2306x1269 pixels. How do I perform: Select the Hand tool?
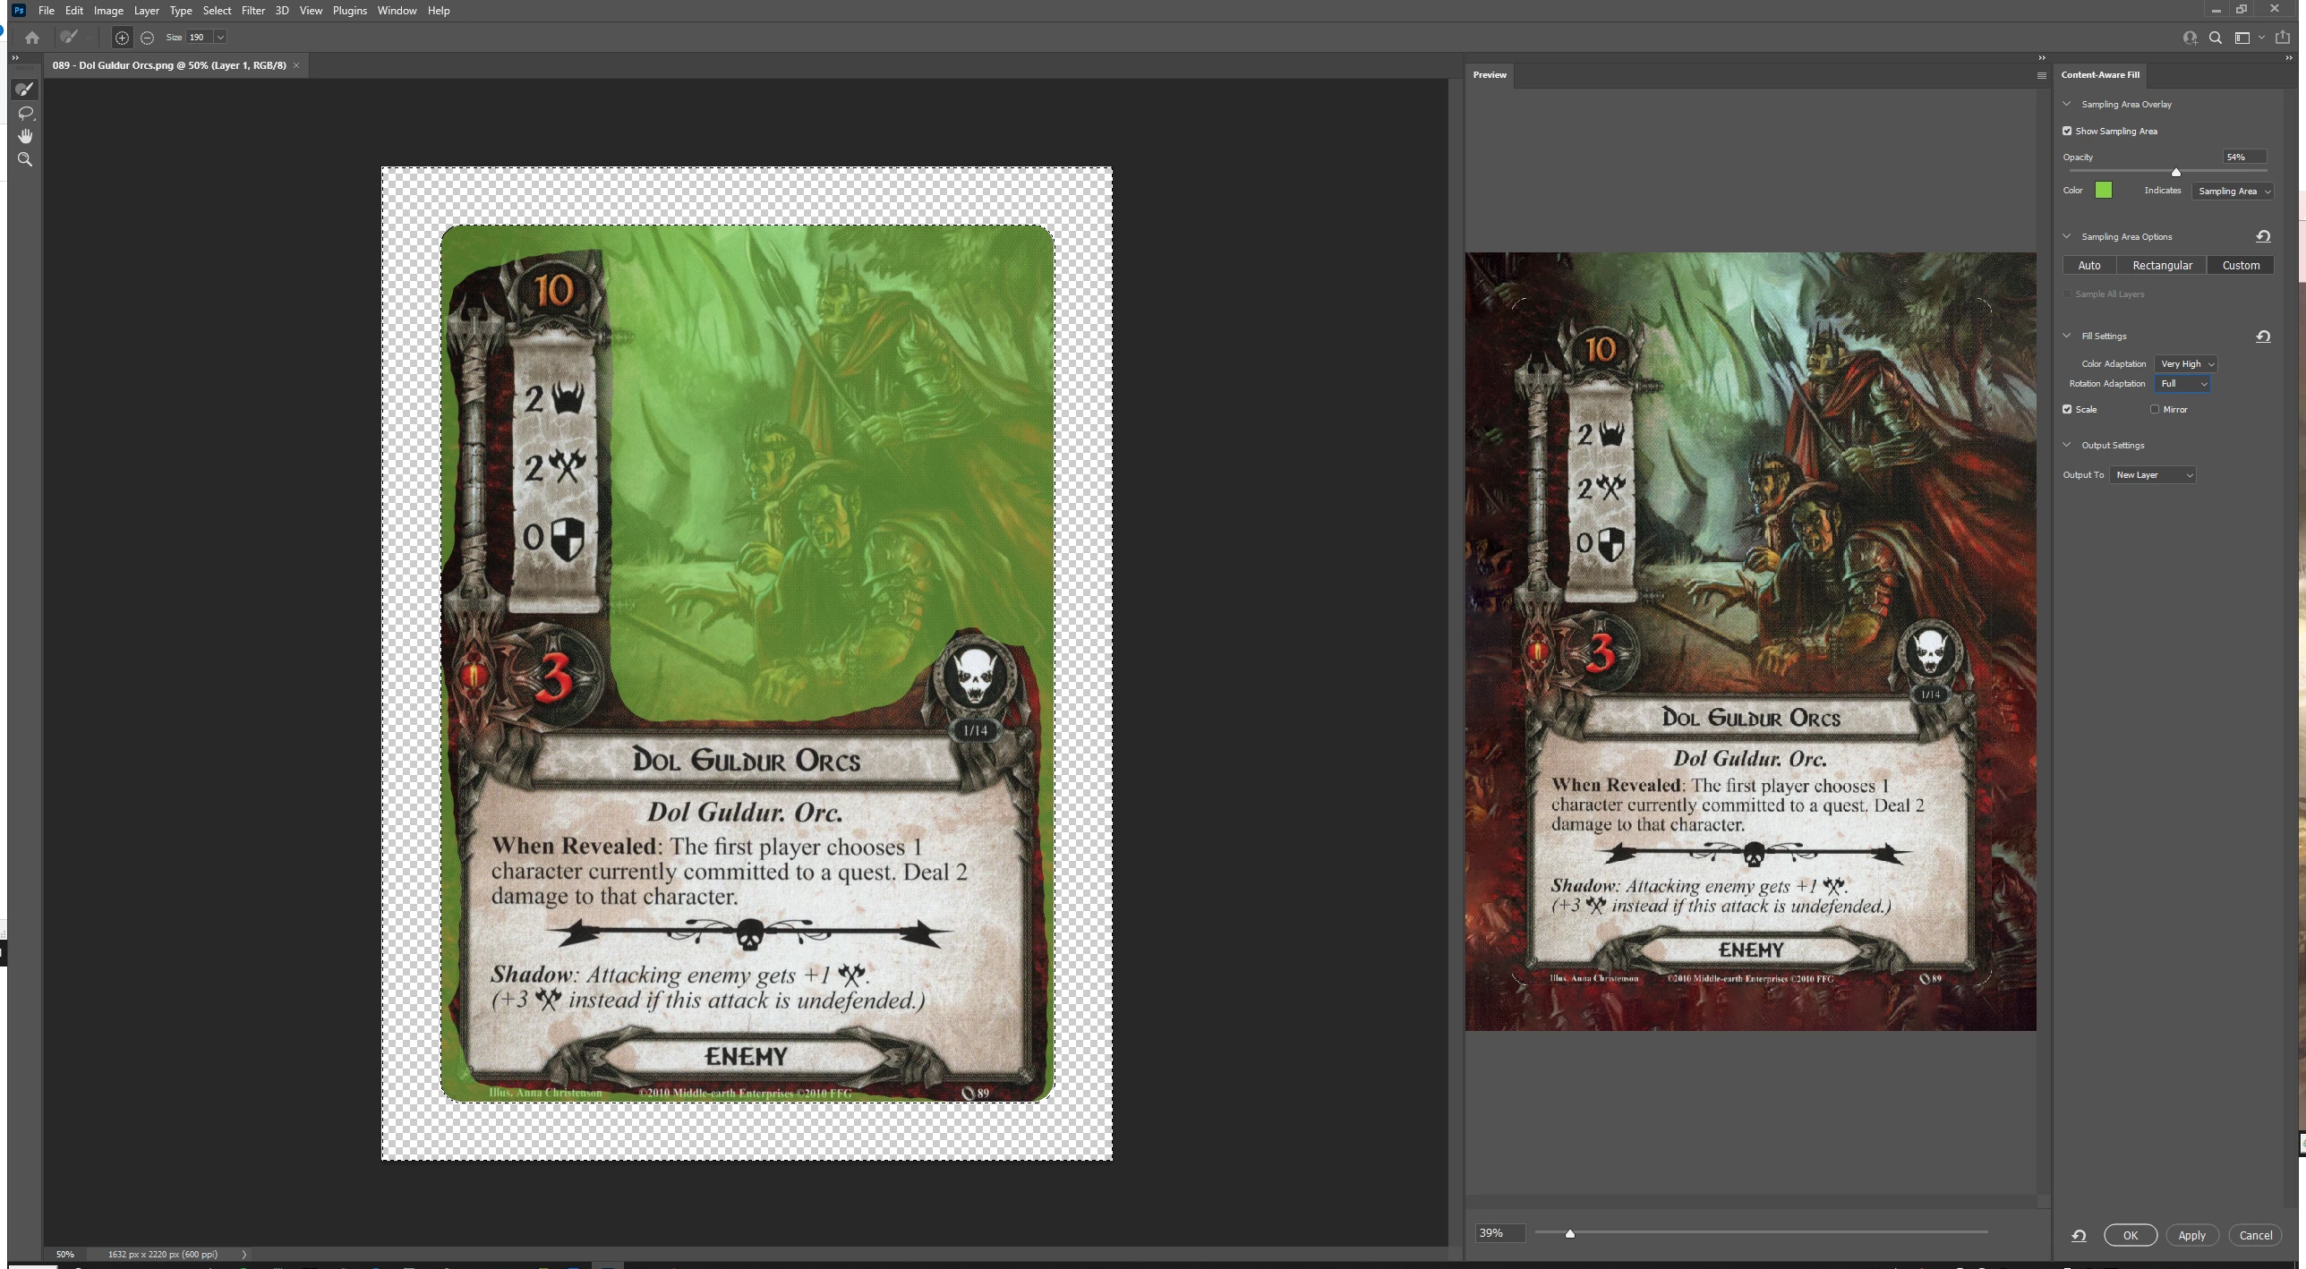[x=25, y=136]
